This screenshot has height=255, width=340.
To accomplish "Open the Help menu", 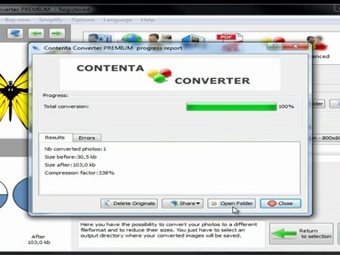I will pos(148,20).
